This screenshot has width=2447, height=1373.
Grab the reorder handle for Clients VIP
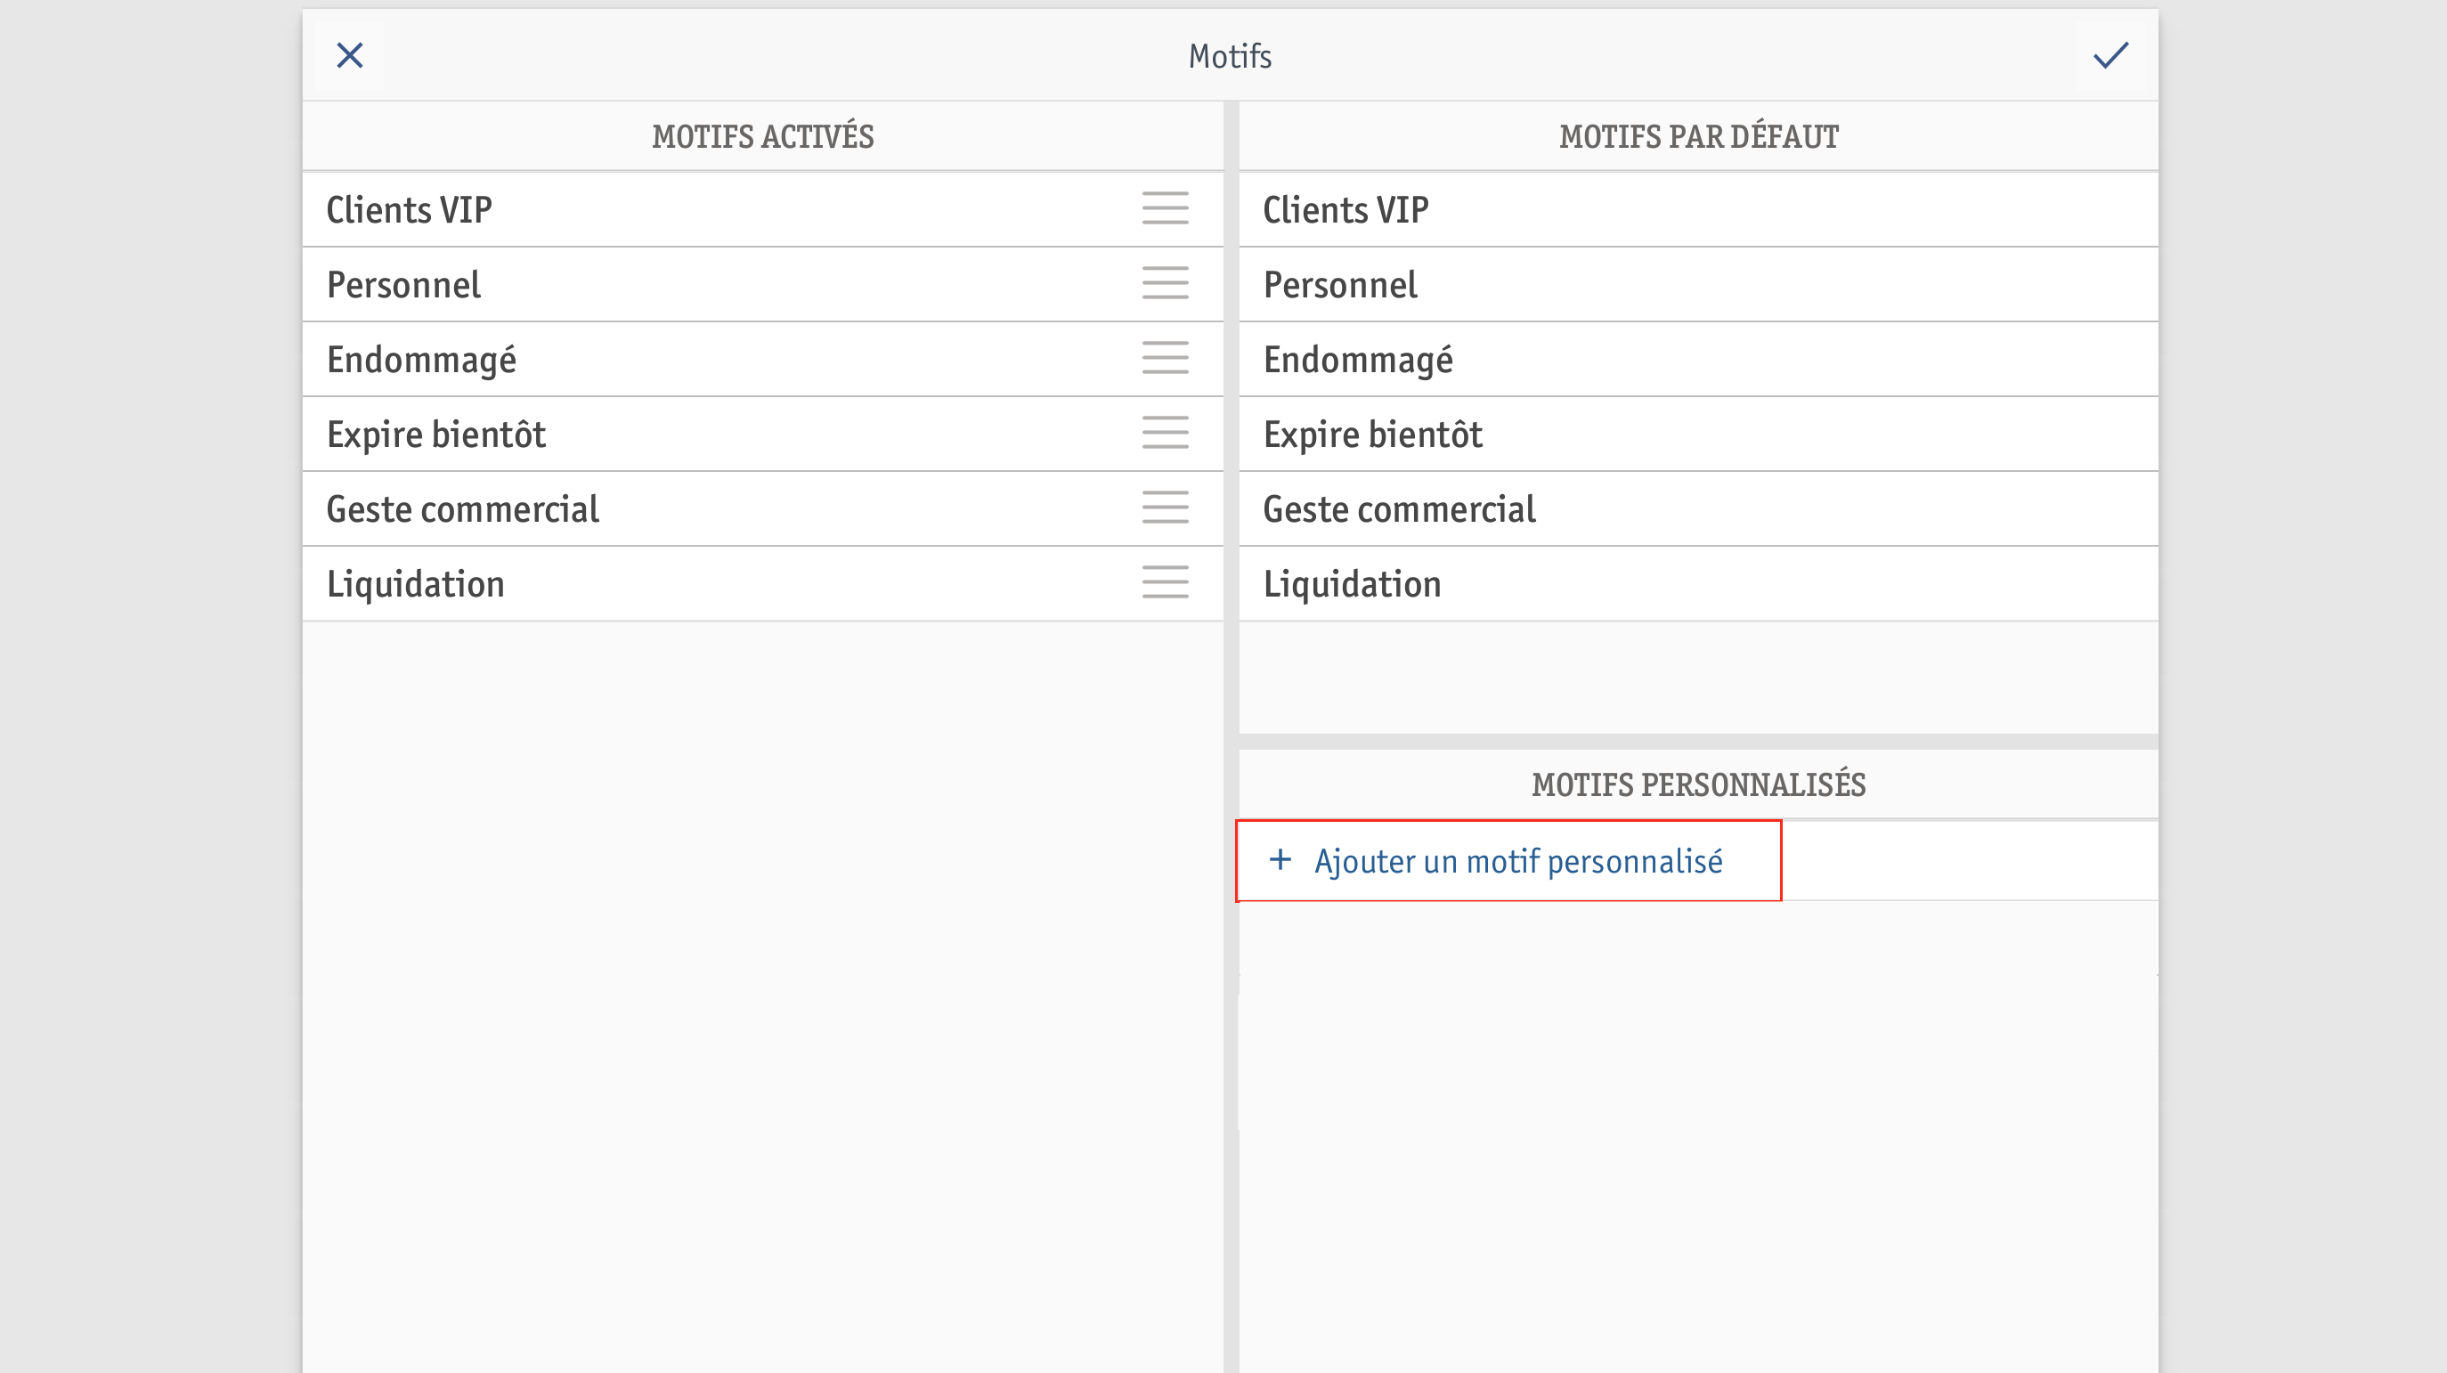pyautogui.click(x=1165, y=208)
